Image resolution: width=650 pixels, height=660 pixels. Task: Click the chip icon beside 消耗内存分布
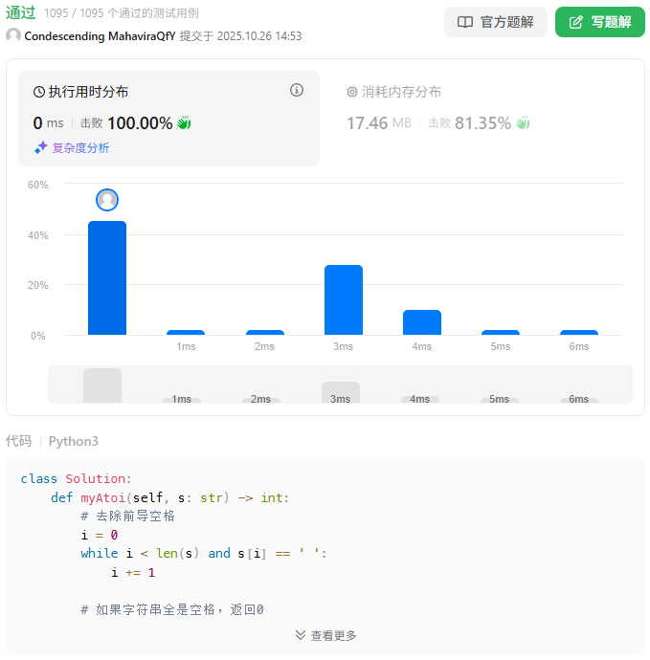(351, 93)
